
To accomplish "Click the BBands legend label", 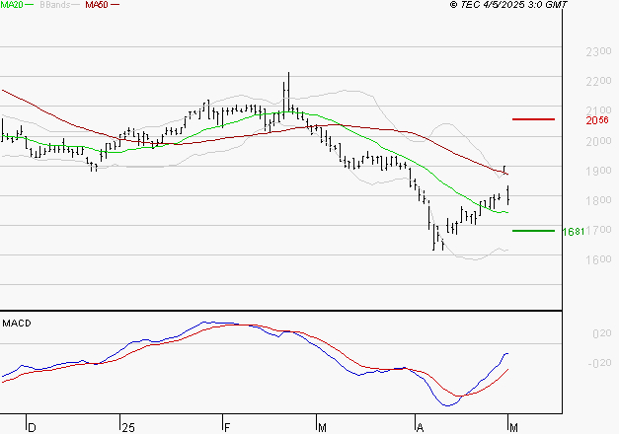I will (x=54, y=5).
